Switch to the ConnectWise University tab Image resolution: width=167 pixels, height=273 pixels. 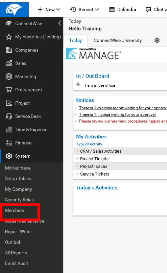118,41
